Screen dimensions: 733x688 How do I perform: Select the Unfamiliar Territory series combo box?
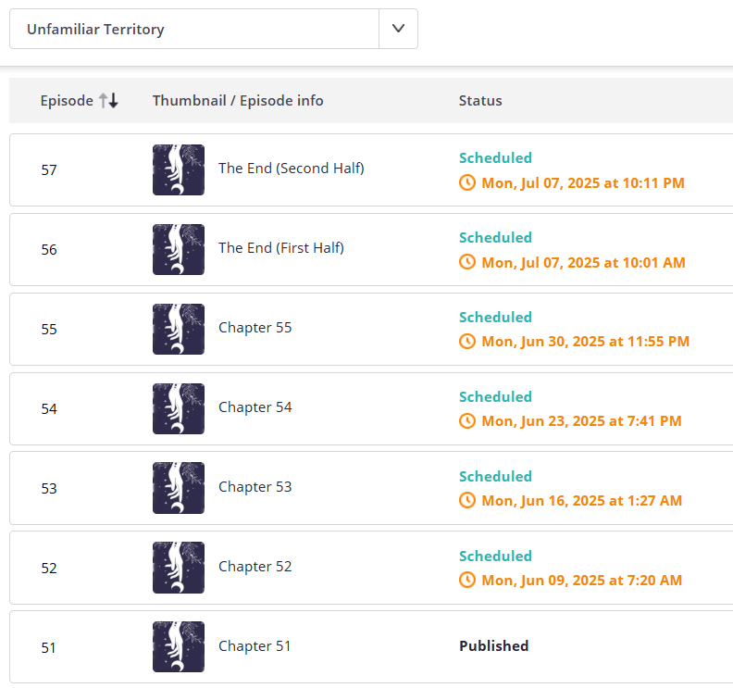coord(194,29)
